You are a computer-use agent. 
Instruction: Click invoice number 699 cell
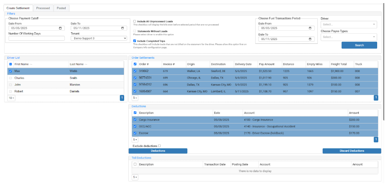[x=166, y=78]
